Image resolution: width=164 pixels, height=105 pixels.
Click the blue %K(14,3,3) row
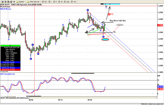(10, 68)
